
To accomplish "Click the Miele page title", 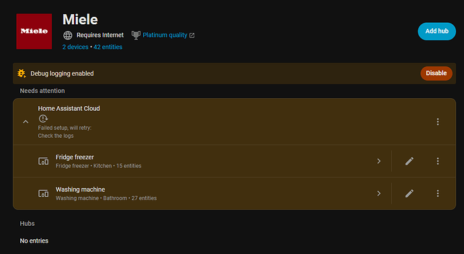I will point(80,19).
